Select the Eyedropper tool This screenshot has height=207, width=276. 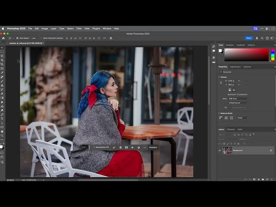click(x=2, y=73)
